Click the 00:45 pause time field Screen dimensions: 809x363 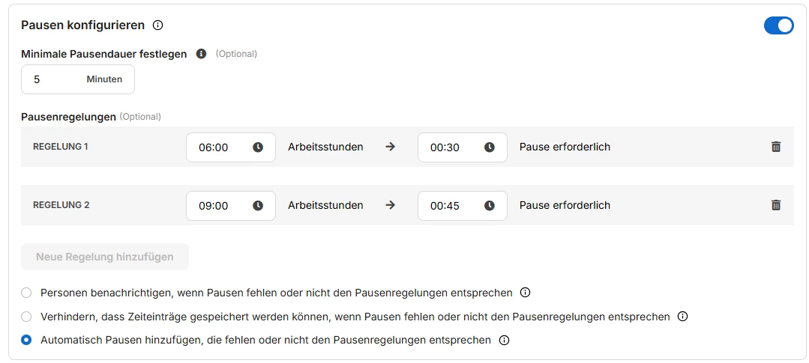pos(447,206)
